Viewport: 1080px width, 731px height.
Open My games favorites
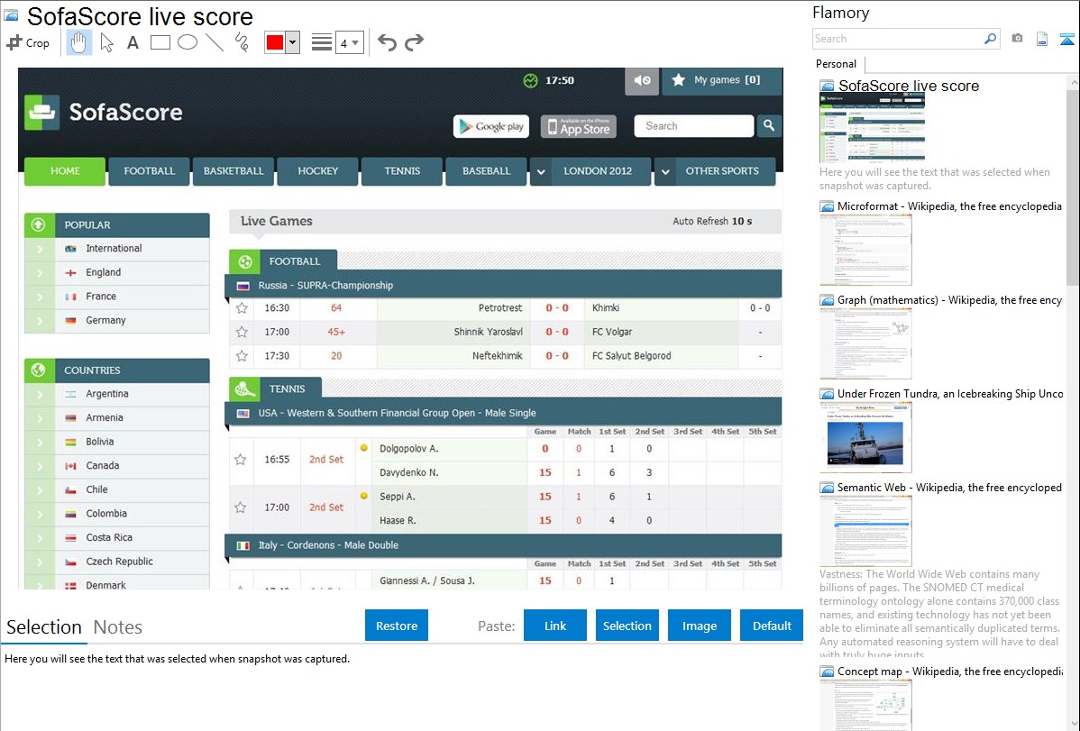click(x=722, y=80)
